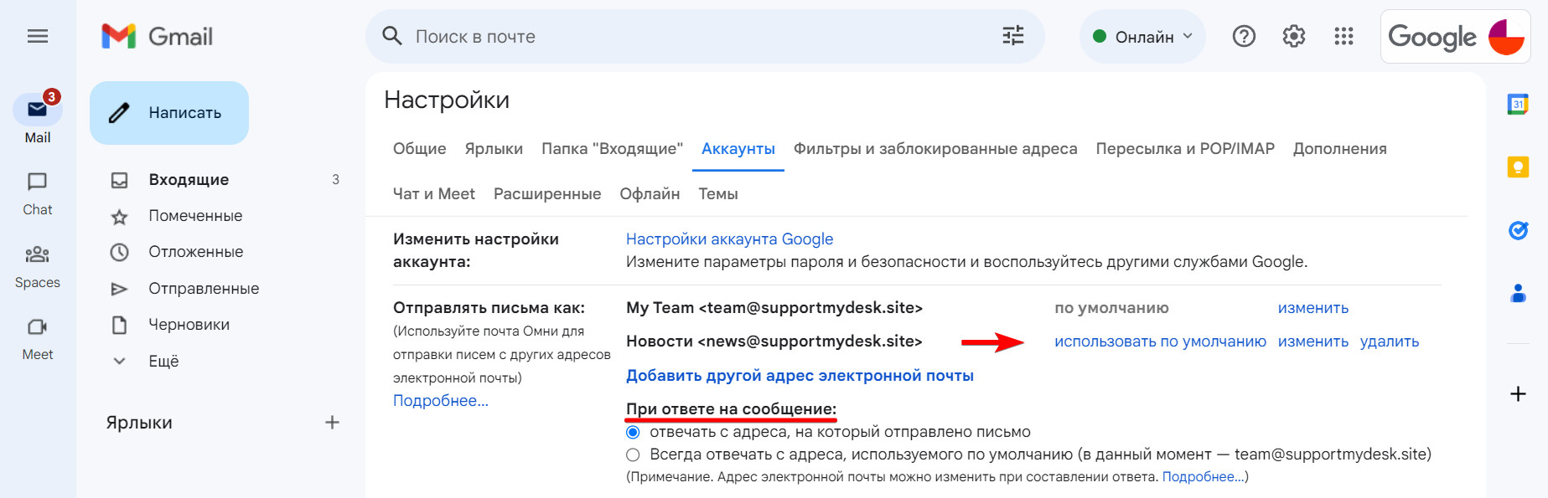Screen dimensions: 1548x498
Task: Open the Пересылка и POP/IMAP tab
Action: 1185,148
